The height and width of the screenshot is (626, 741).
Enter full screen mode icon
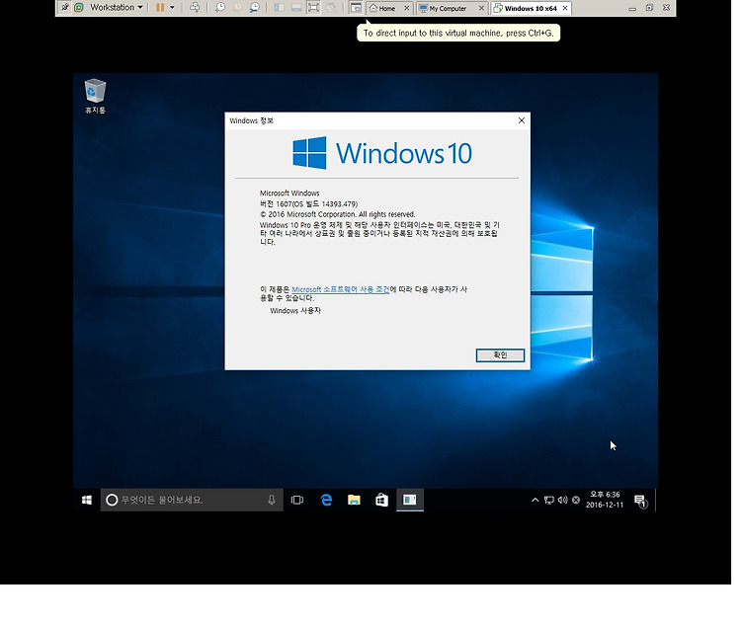point(313,8)
